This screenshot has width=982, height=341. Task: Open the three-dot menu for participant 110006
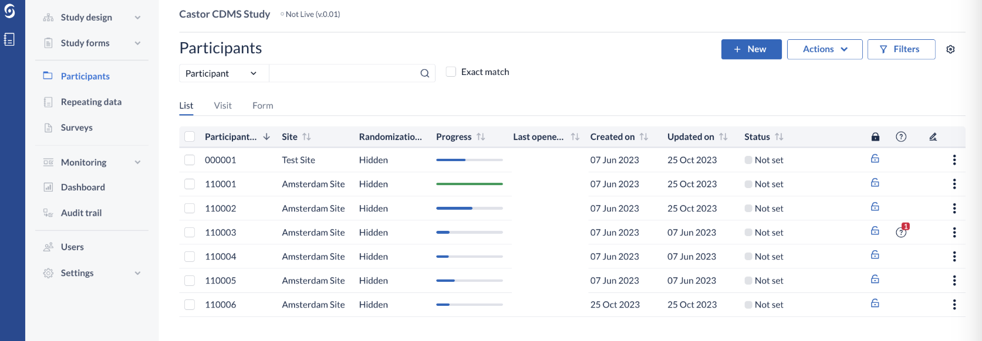click(954, 305)
